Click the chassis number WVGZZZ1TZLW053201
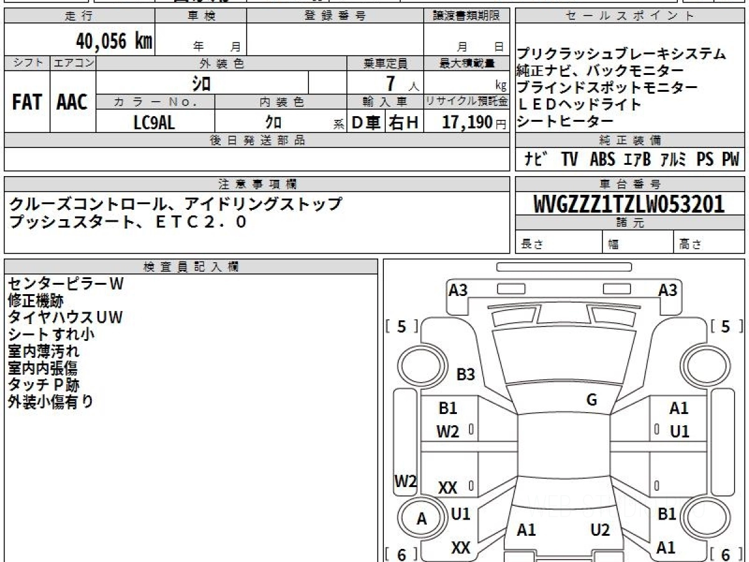Image resolution: width=749 pixels, height=562 pixels. [x=629, y=204]
